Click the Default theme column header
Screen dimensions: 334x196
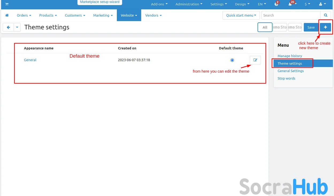(x=231, y=48)
